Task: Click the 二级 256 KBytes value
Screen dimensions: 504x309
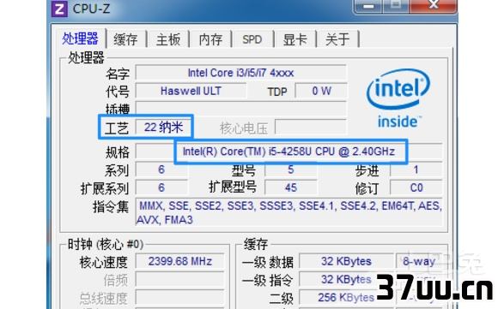Action: tap(346, 298)
